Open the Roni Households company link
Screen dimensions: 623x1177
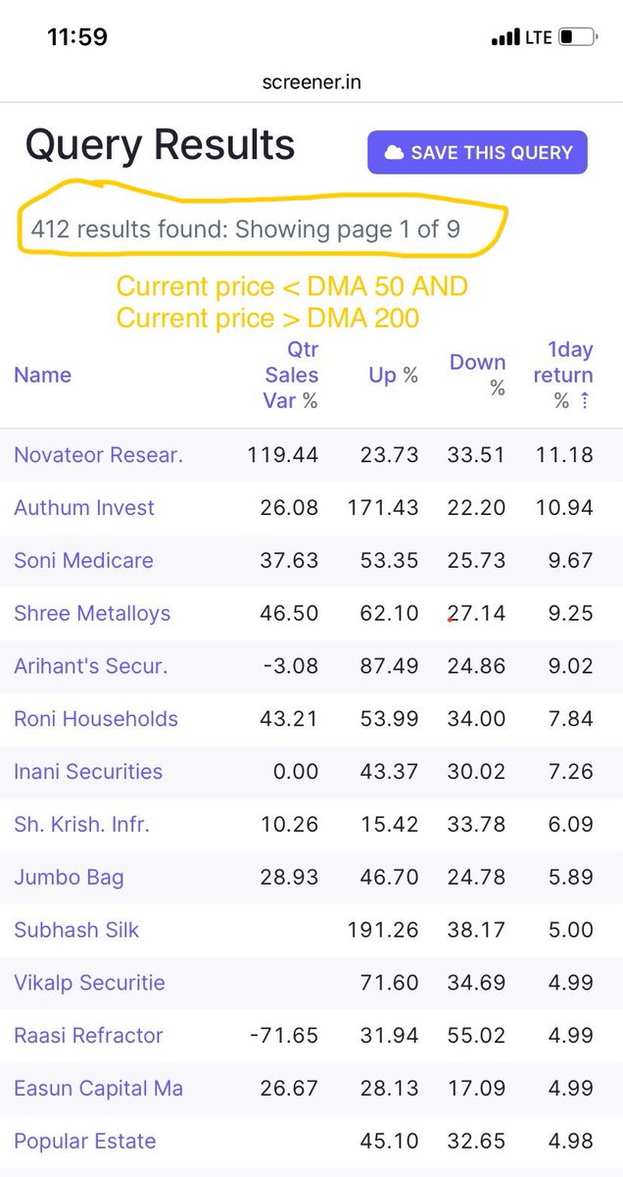(x=96, y=719)
